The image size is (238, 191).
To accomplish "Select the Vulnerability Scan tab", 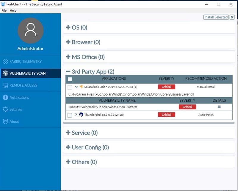I will click(30, 73).
